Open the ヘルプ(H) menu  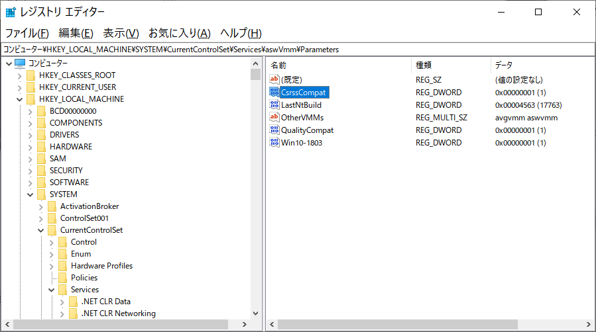(241, 33)
